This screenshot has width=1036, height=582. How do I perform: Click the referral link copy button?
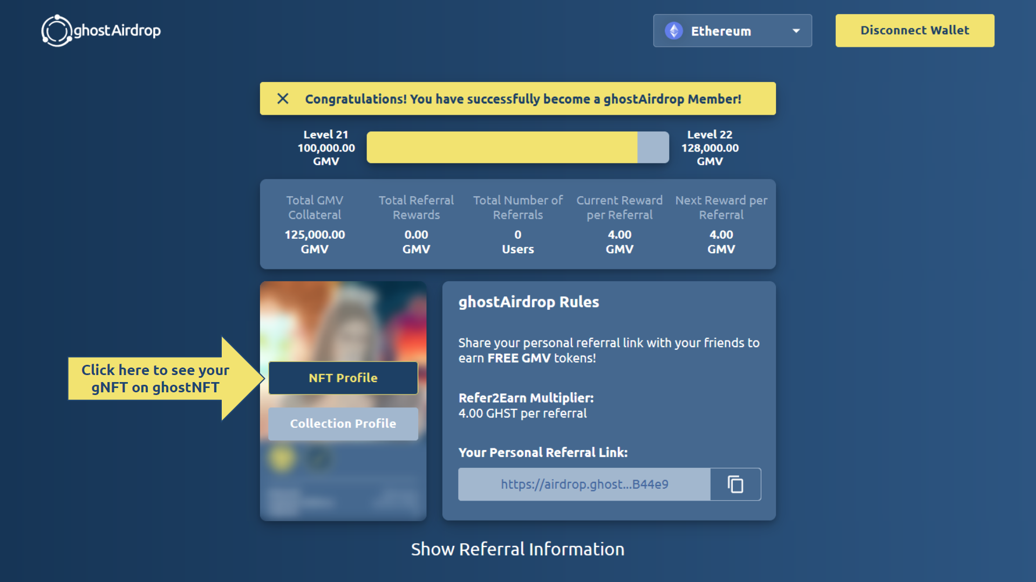point(735,484)
